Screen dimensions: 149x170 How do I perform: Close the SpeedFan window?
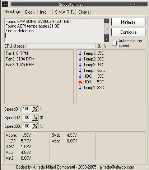tap(145, 4)
